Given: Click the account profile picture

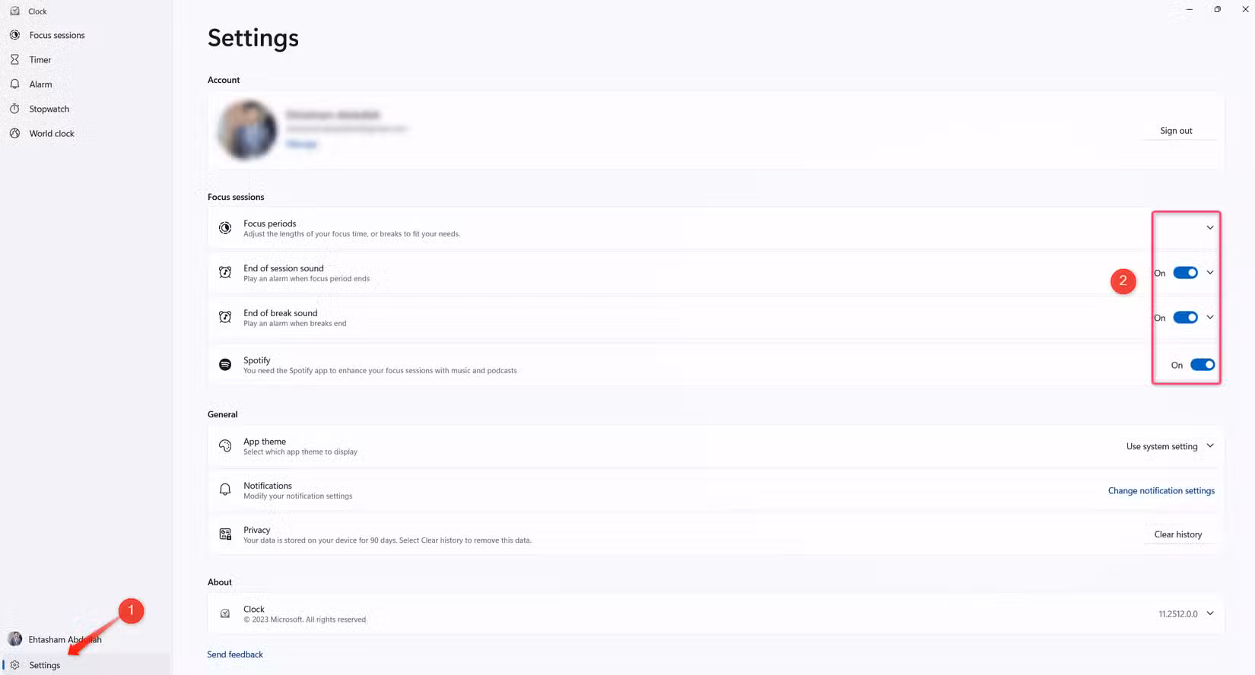Looking at the screenshot, I should [x=247, y=130].
